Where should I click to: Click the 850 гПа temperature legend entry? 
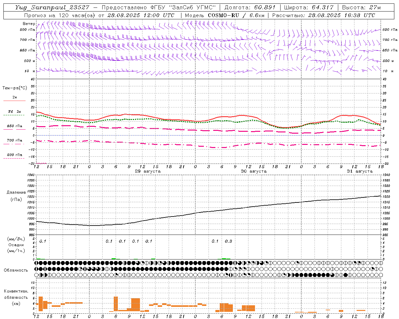pyautogui.click(x=15, y=126)
